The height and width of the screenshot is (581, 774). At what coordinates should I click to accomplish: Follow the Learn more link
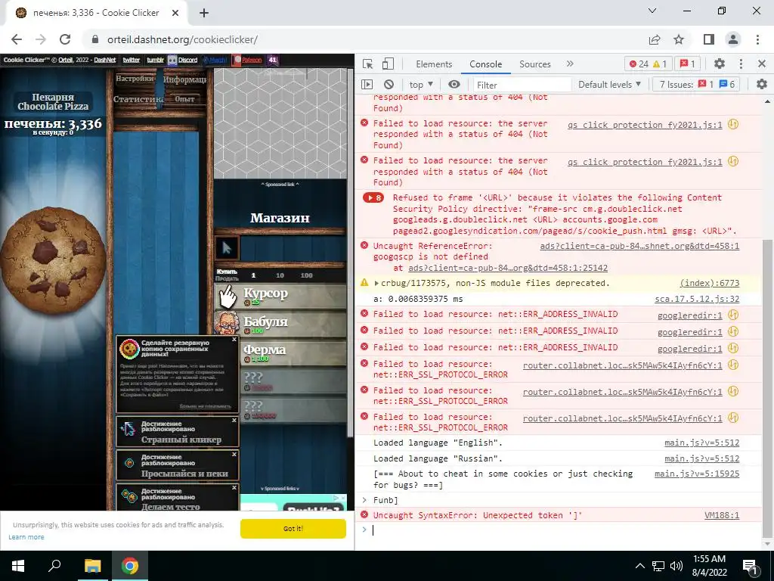click(x=26, y=537)
